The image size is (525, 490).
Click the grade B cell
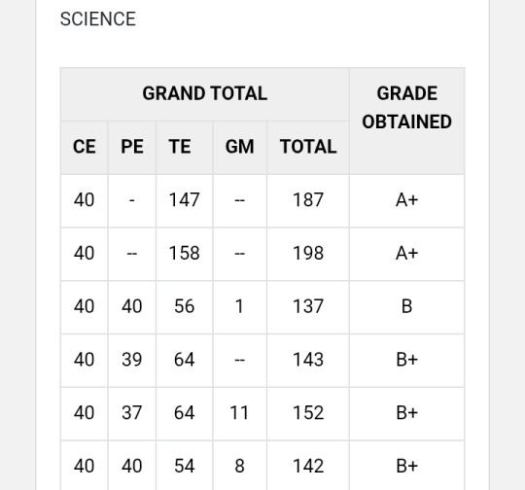tap(406, 307)
